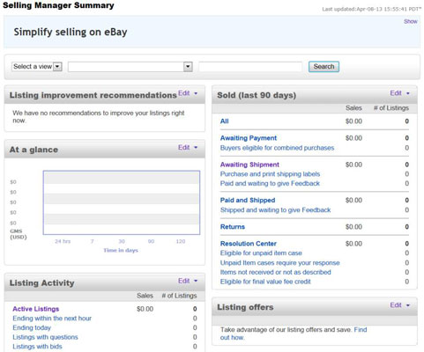Click the Selling Manager Summary page title
Viewport: 424px width, 352px height.
click(x=58, y=5)
